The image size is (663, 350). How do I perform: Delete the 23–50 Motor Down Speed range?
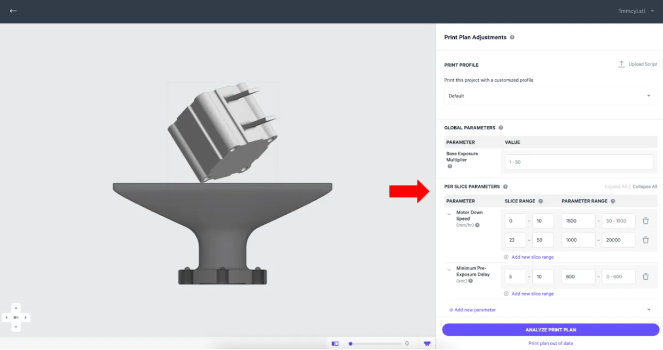click(x=645, y=240)
